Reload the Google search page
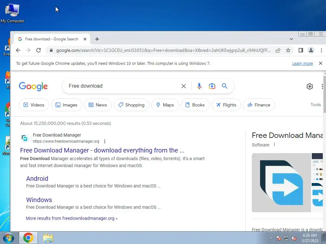Viewport: 326px width, 244px height. [39, 50]
